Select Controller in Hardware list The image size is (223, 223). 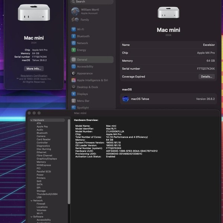[42, 143]
